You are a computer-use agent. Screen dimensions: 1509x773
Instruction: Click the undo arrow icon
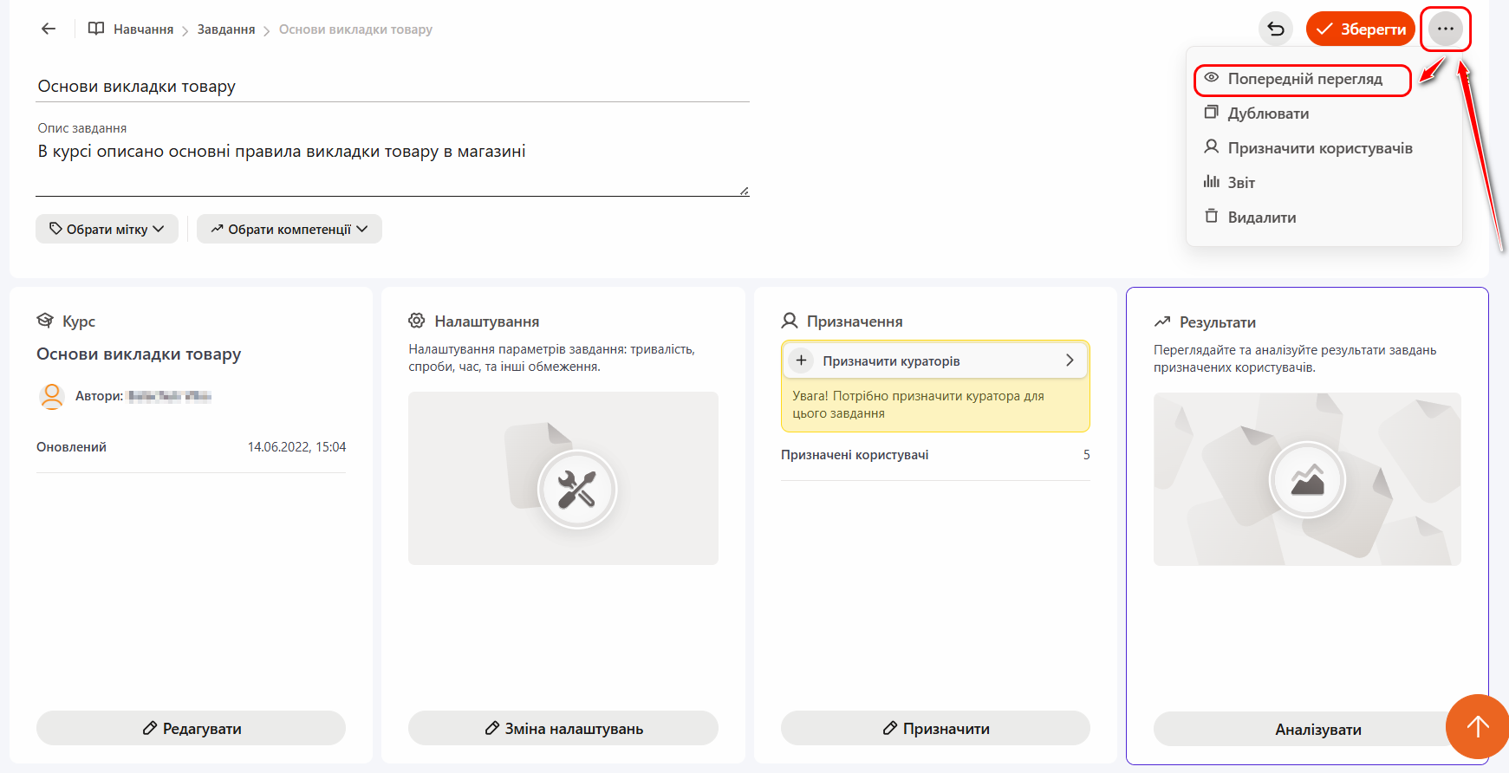click(1275, 29)
